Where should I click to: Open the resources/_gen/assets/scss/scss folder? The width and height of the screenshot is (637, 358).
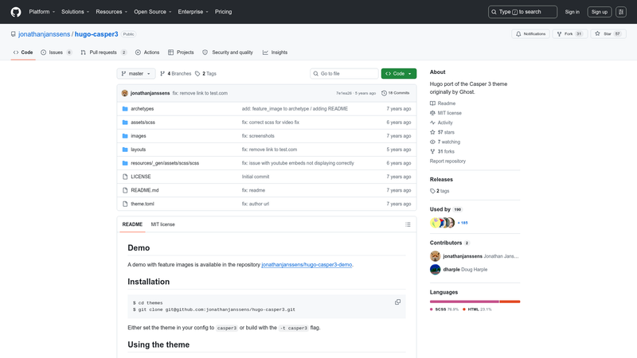(x=165, y=163)
